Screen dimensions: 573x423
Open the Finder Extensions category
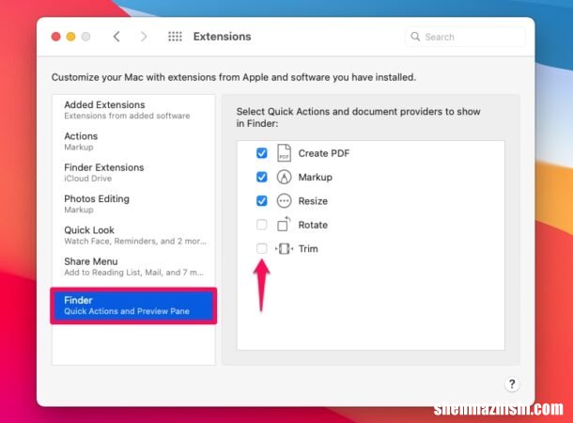(133, 173)
